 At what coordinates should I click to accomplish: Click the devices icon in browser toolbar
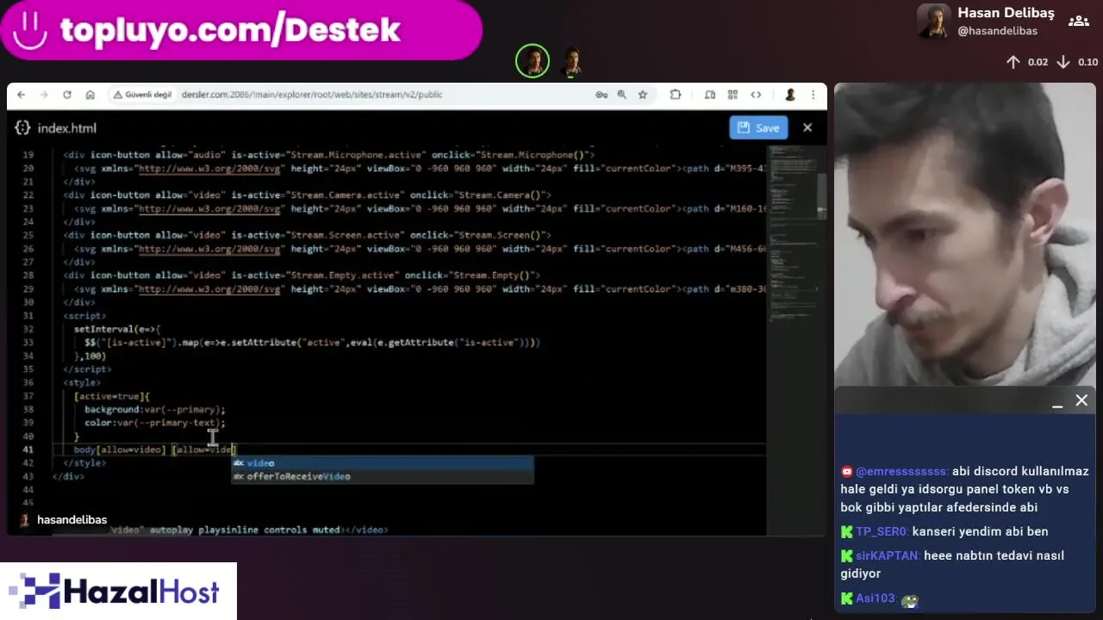pyautogui.click(x=710, y=95)
